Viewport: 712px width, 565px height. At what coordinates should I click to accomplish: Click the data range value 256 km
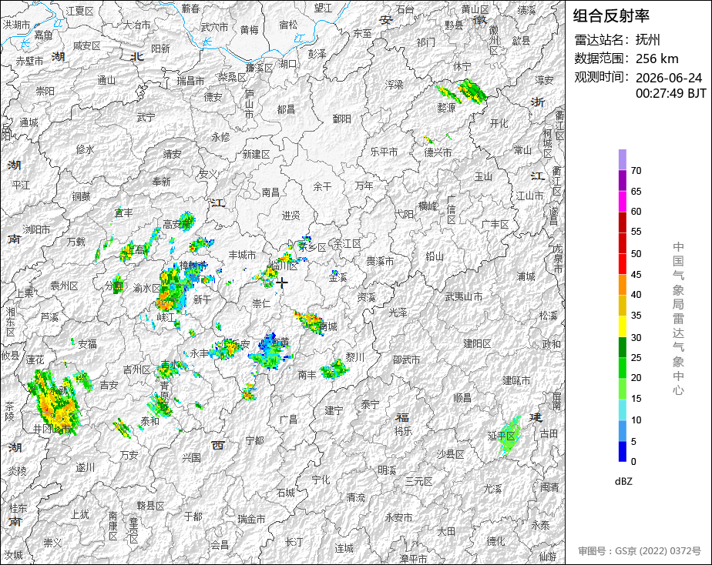[657, 59]
